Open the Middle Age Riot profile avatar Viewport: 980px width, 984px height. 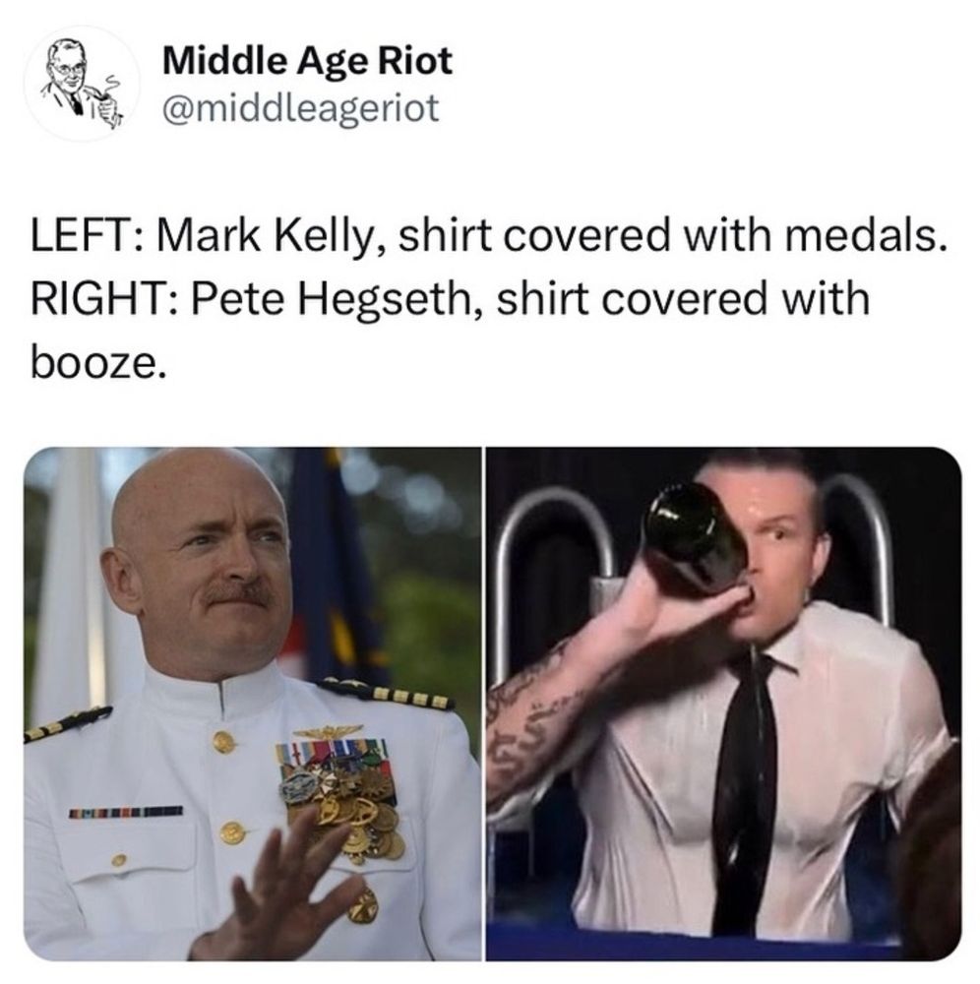(82, 83)
